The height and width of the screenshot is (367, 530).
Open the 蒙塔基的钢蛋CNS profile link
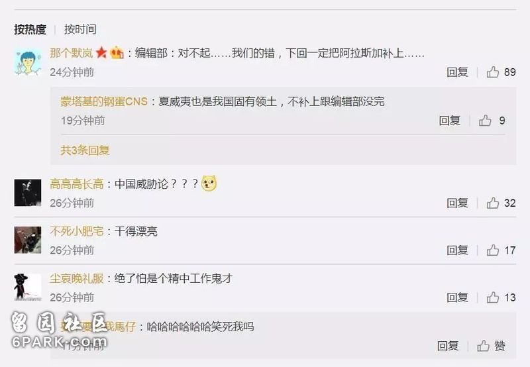[104, 101]
